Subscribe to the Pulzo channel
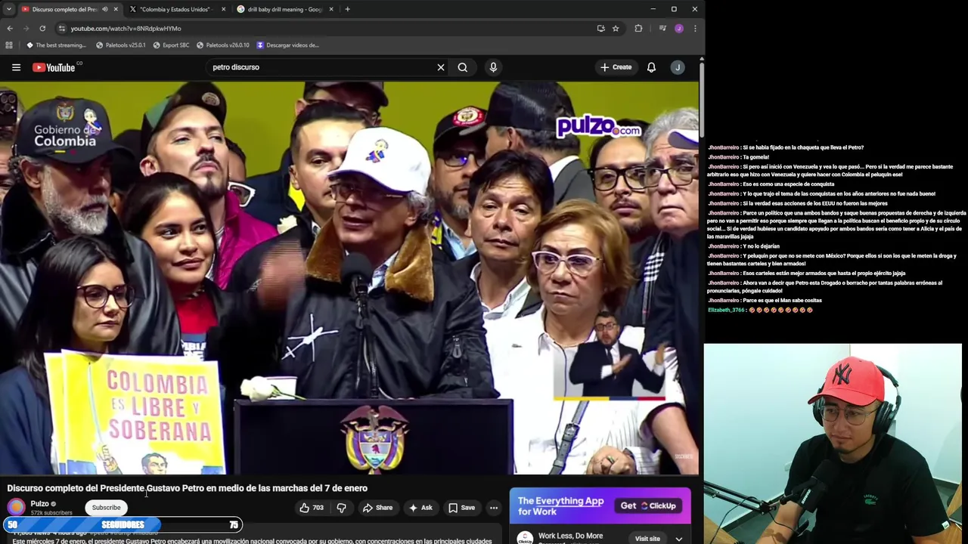This screenshot has height=544, width=968. click(106, 508)
